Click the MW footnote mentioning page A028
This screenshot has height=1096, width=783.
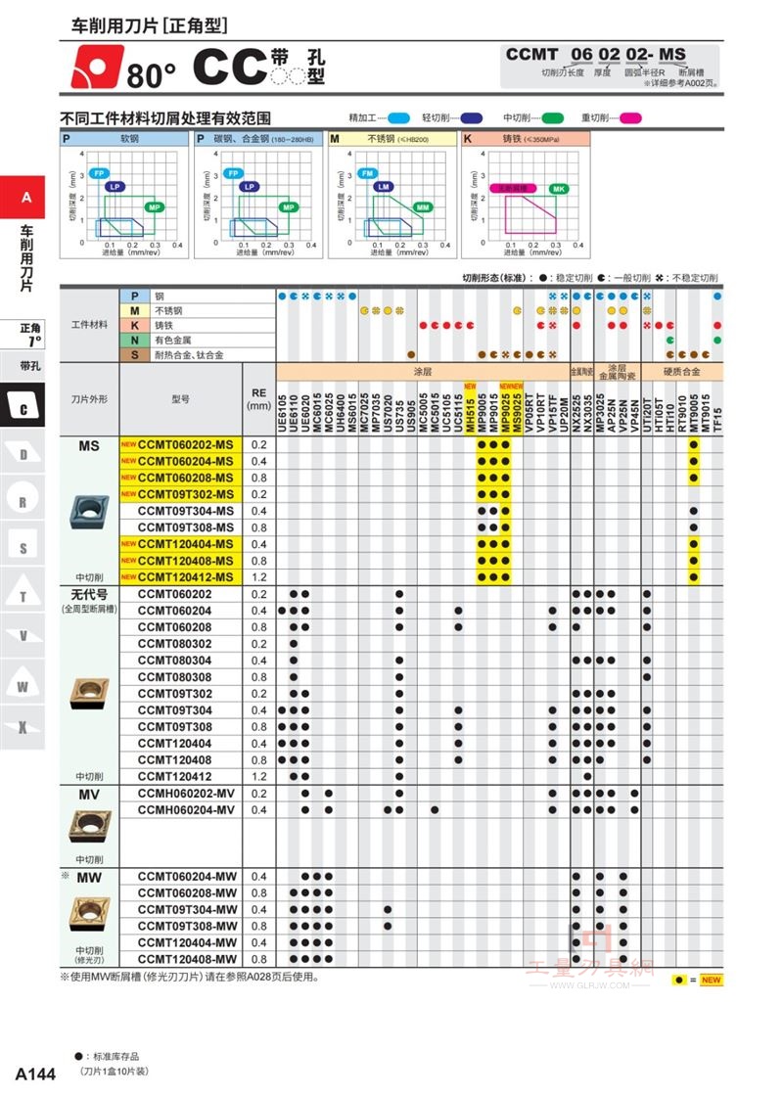click(x=190, y=977)
